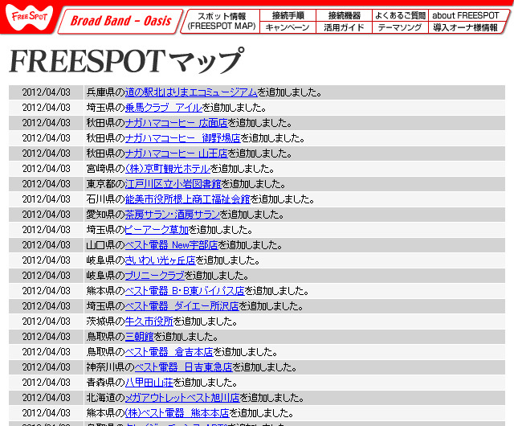Open the キャンペーン menu item
The image size is (514, 426).
[288, 27]
